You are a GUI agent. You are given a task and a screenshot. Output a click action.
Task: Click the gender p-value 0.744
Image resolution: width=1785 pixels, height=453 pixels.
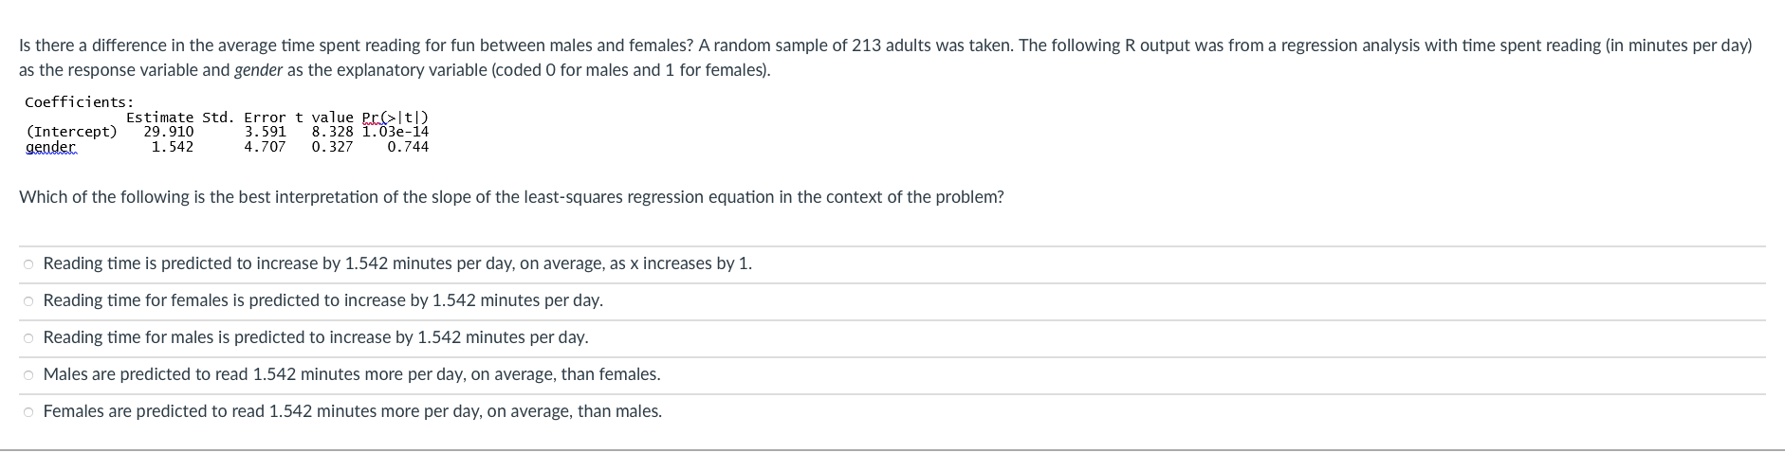(408, 147)
